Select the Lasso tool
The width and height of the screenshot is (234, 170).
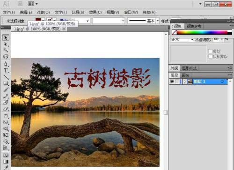[x=6, y=57]
